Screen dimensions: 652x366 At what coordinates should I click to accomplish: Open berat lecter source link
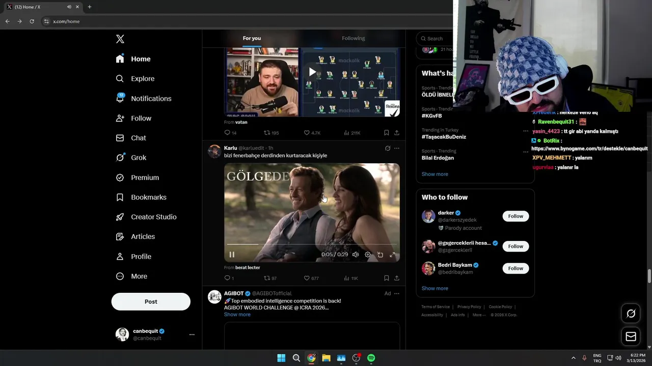[248, 267]
